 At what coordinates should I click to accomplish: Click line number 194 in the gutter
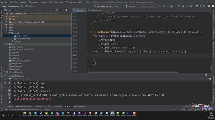(75, 32)
